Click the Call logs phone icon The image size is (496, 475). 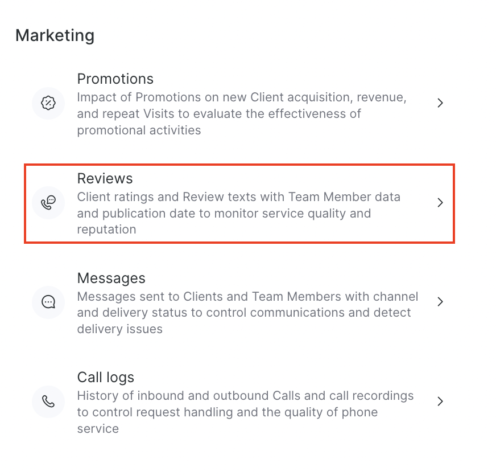pyautogui.click(x=48, y=402)
